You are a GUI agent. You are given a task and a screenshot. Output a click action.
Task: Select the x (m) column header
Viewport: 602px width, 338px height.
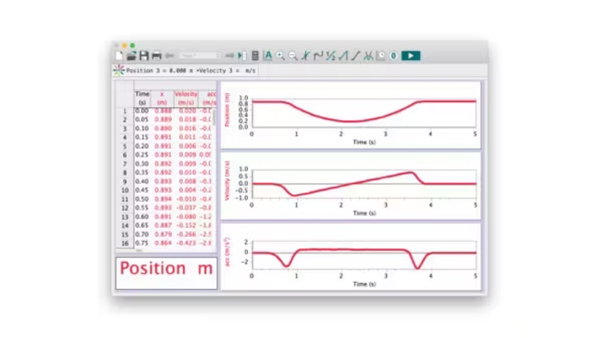[x=162, y=98]
